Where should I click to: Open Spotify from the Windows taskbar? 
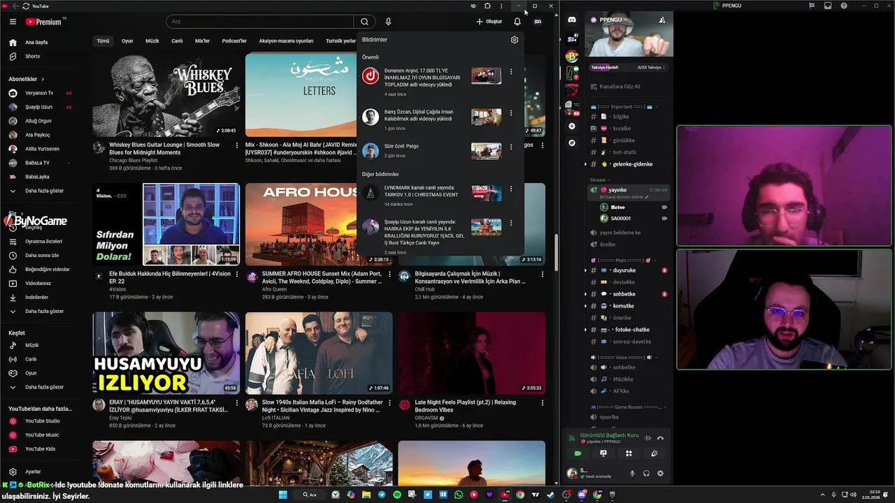click(397, 495)
